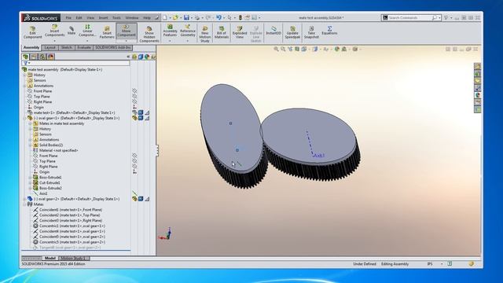The image size is (503, 283).
Task: Open Smart Fasteners tool
Action: [107, 32]
